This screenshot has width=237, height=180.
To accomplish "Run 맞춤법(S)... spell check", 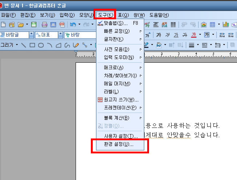I will (120, 23).
